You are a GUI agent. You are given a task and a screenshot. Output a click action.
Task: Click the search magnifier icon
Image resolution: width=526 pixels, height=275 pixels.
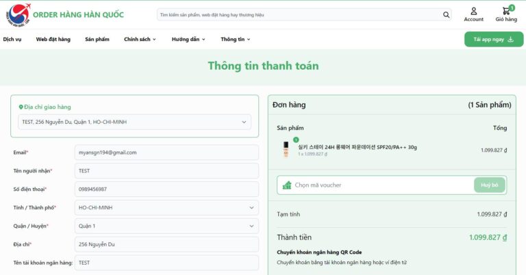tap(447, 14)
